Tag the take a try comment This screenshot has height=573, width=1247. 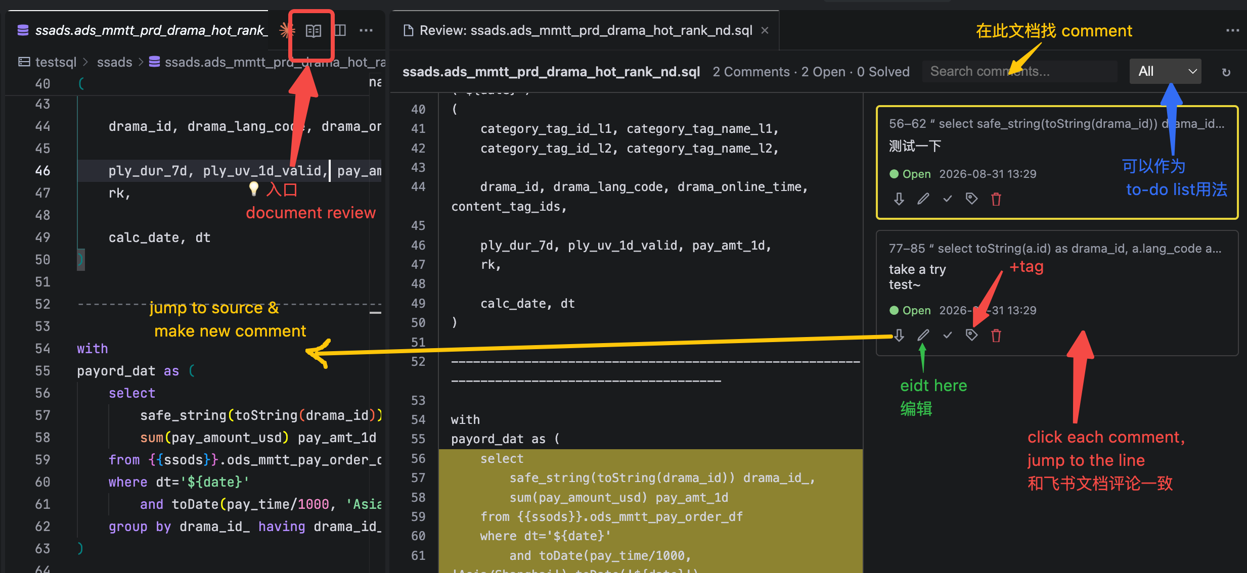pyautogui.click(x=971, y=335)
